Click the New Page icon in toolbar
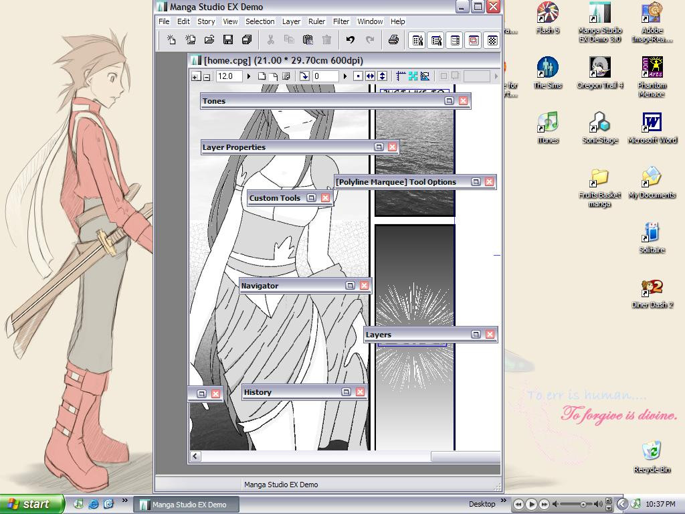Image resolution: width=685 pixels, height=514 pixels. (x=171, y=39)
